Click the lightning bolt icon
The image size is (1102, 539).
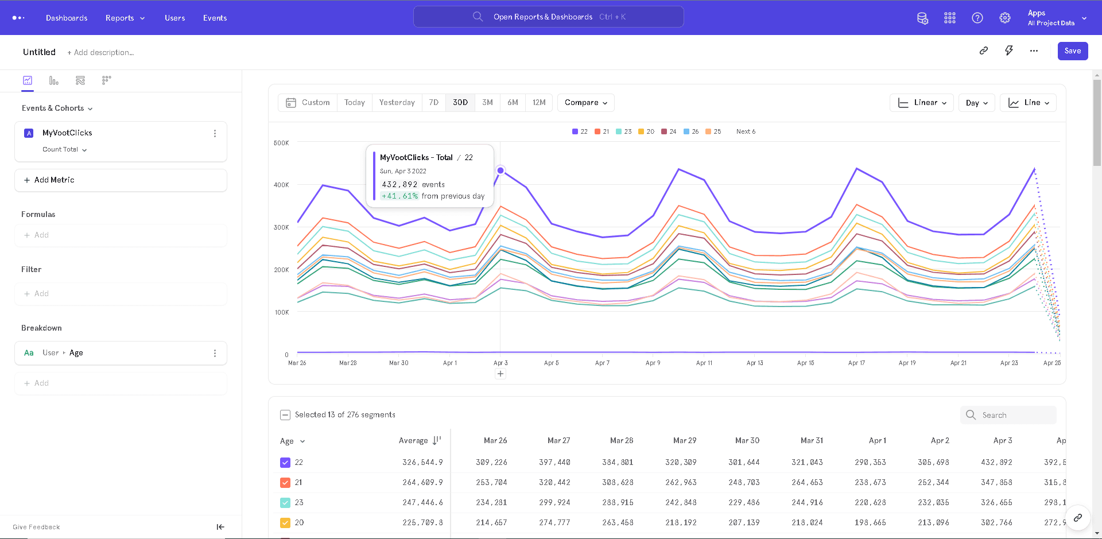(1009, 51)
